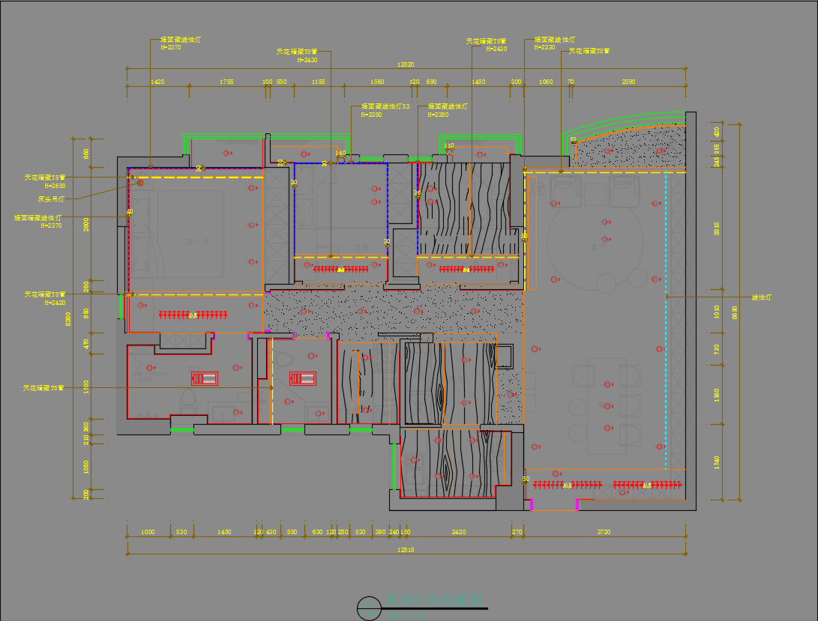Select the right bathroom red exhaust fan symbol
The width and height of the screenshot is (818, 621).
tap(303, 378)
